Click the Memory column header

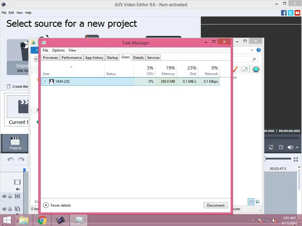tap(166, 71)
